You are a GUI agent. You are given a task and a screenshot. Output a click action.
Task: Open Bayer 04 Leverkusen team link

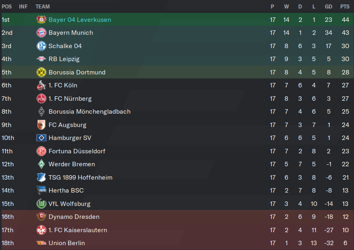point(80,20)
